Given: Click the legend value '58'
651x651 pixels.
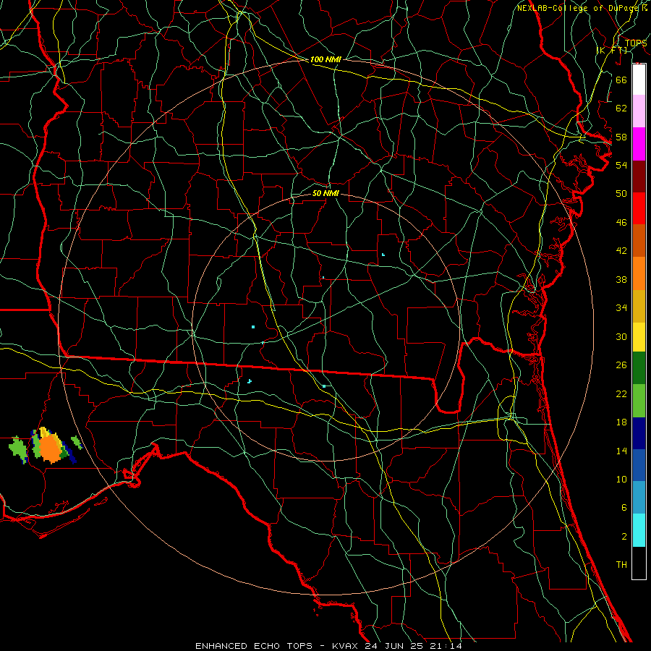Looking at the screenshot, I should pyautogui.click(x=621, y=137).
